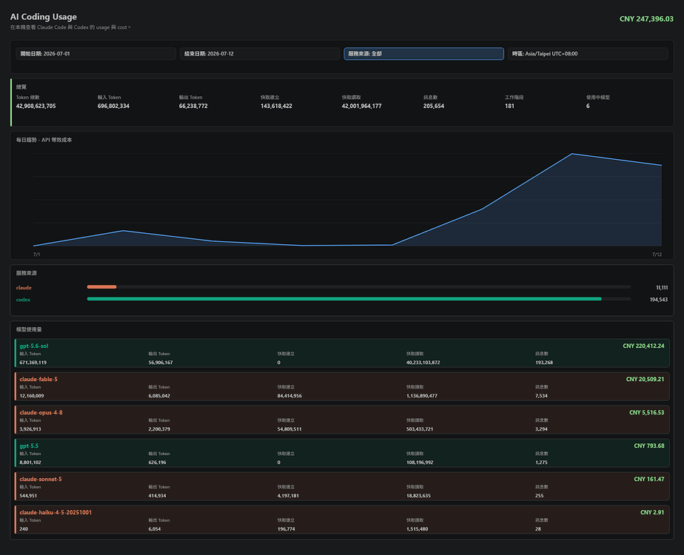Click gpt-5.6-sol input tokens 671,369,119
Screen dimensions: 684x555
(33, 363)
